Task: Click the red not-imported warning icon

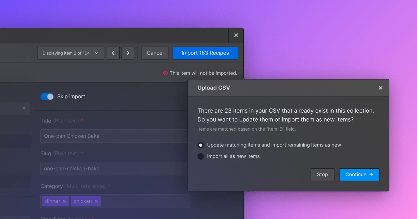Action: click(x=165, y=73)
